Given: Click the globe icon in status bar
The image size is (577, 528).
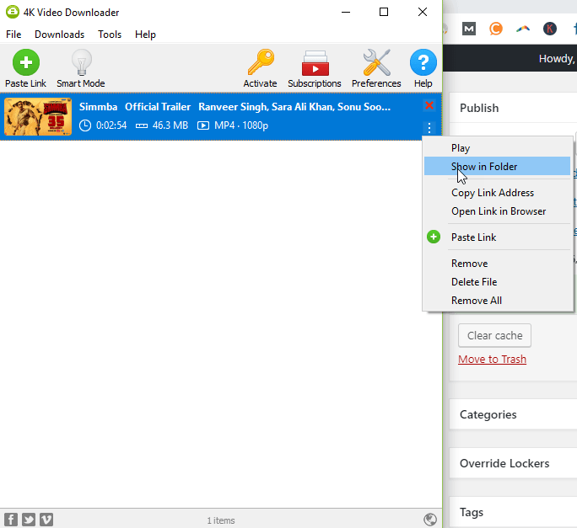Looking at the screenshot, I should coord(430,520).
